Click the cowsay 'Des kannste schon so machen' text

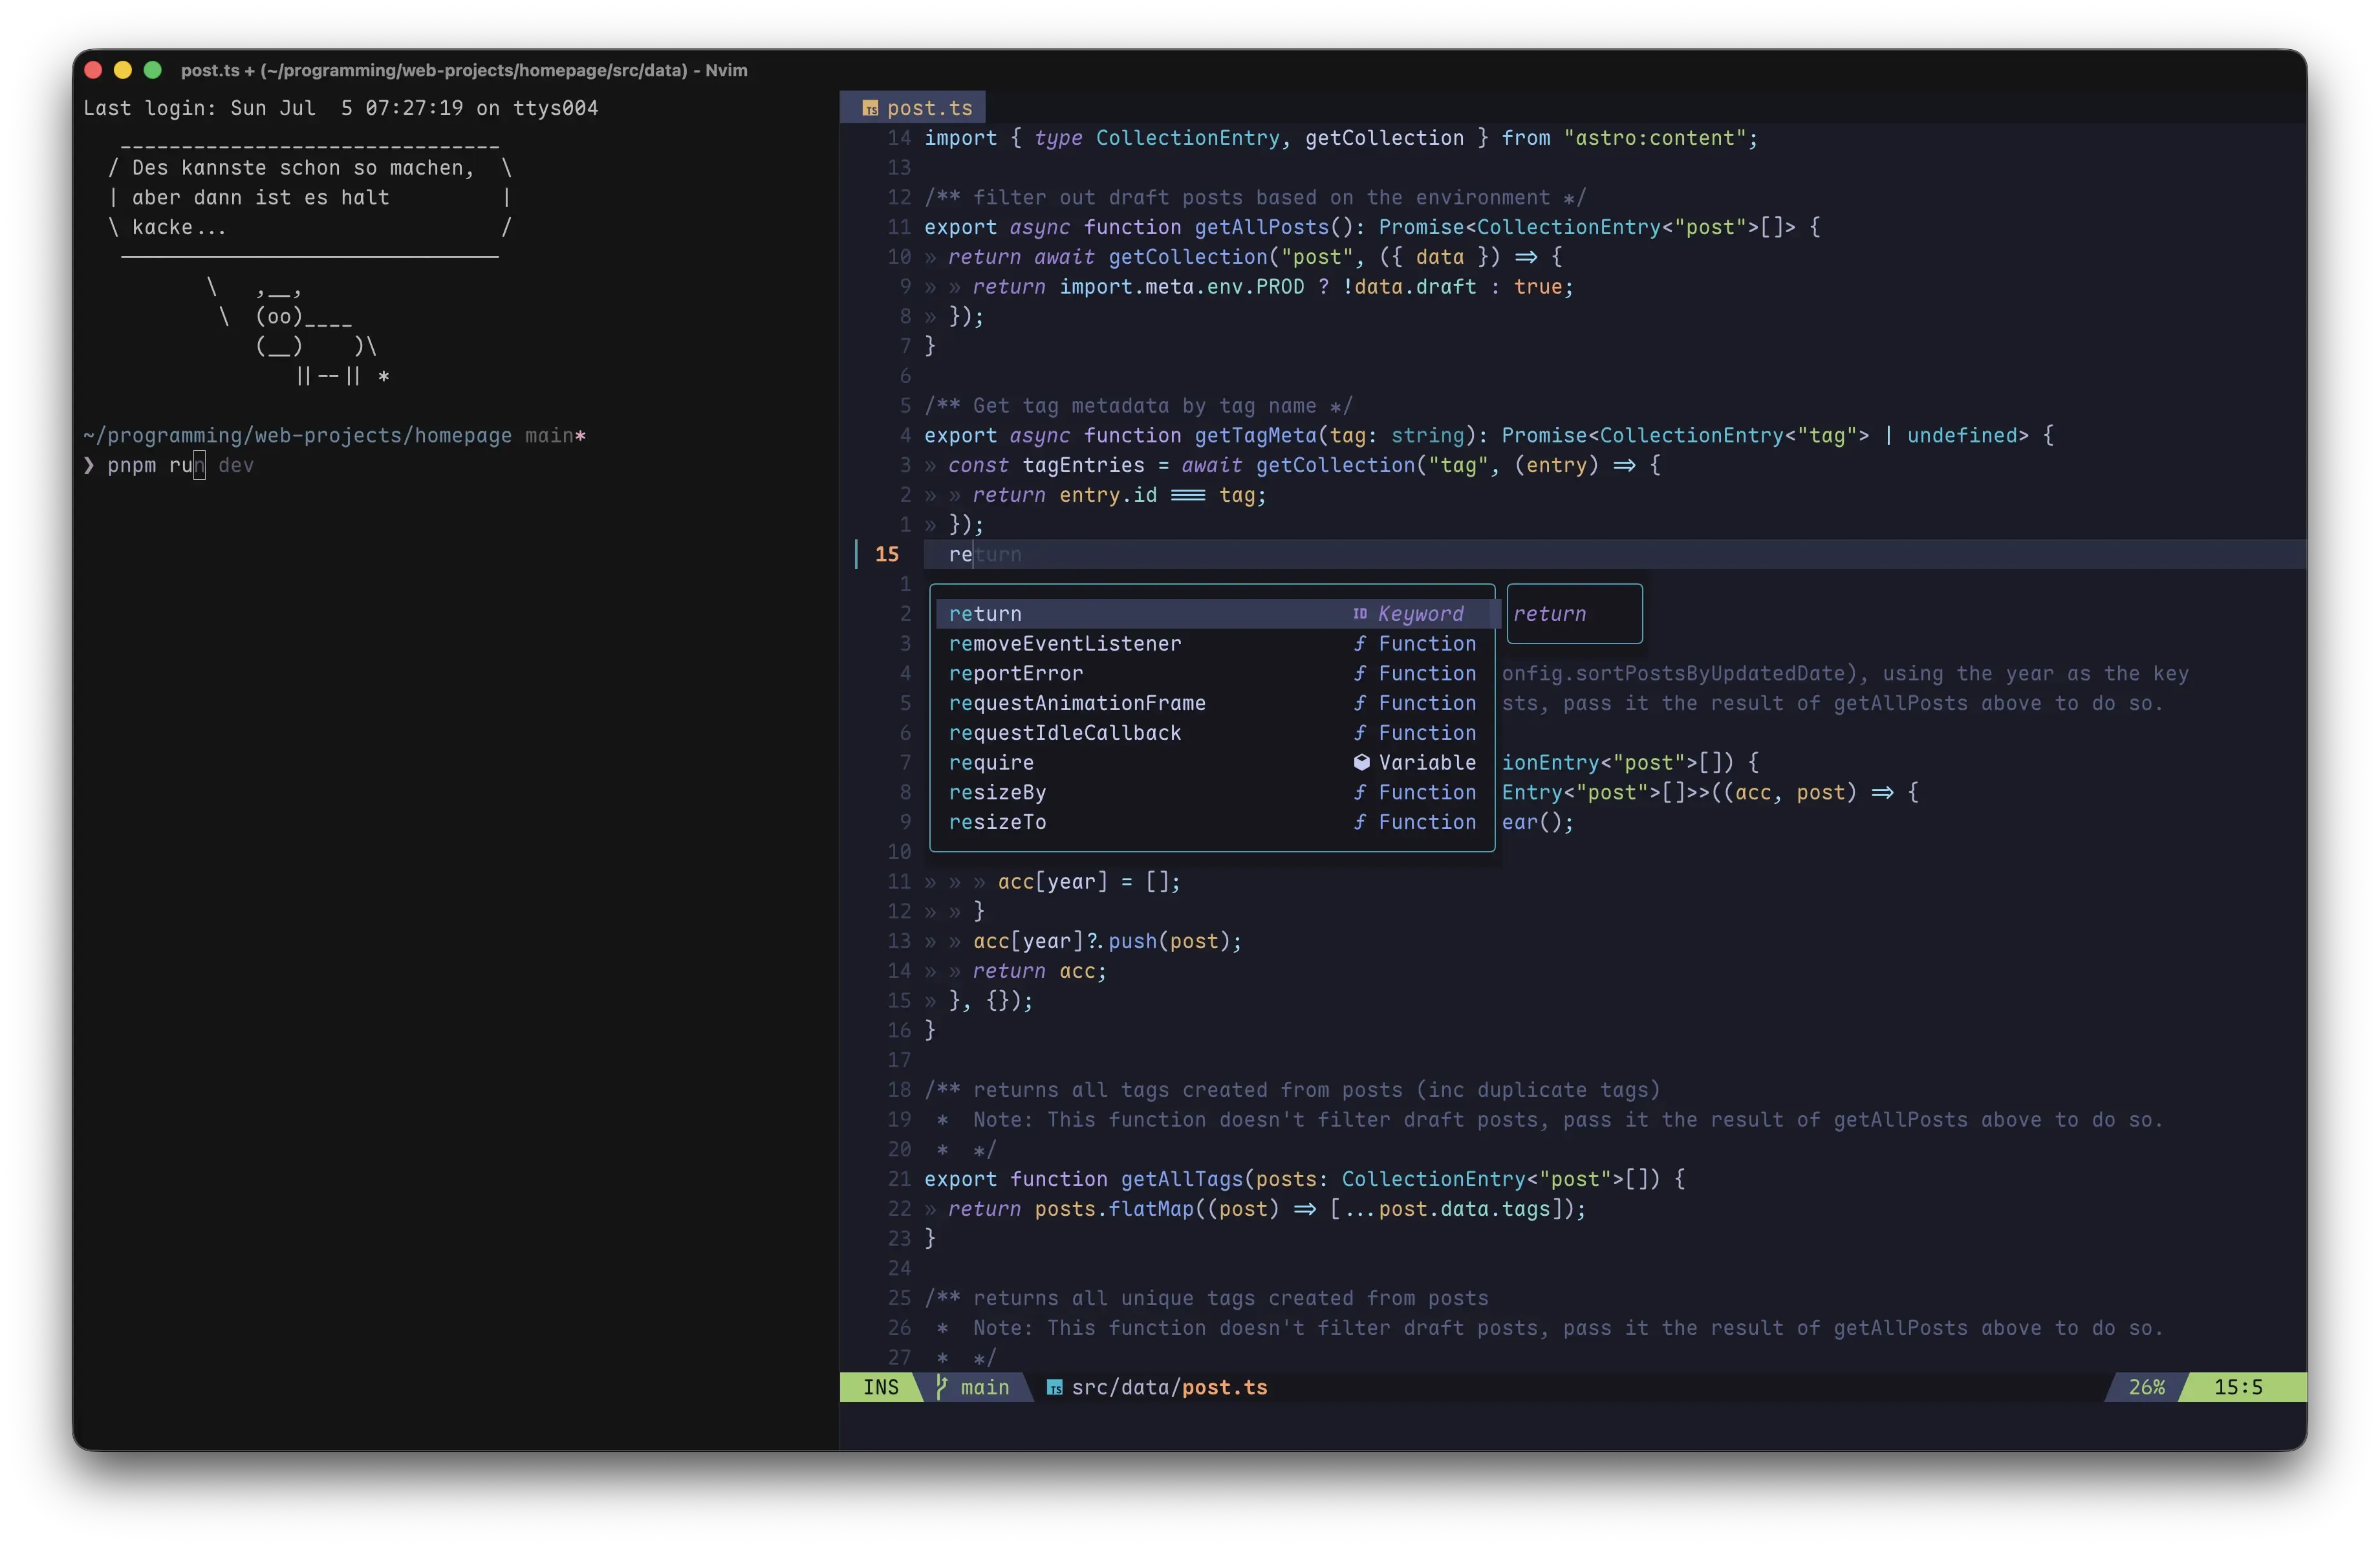click(x=303, y=168)
